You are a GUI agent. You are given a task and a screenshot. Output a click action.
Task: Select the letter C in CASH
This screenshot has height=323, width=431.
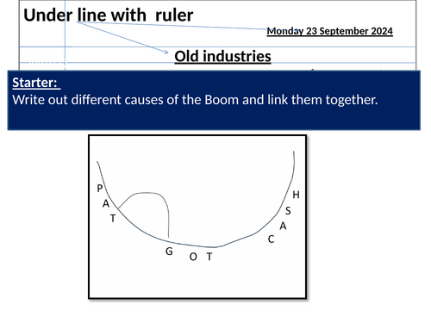(x=271, y=239)
